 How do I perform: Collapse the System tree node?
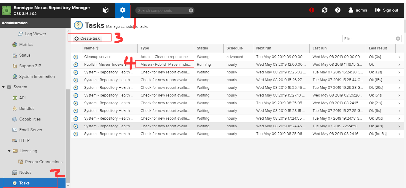[4, 87]
